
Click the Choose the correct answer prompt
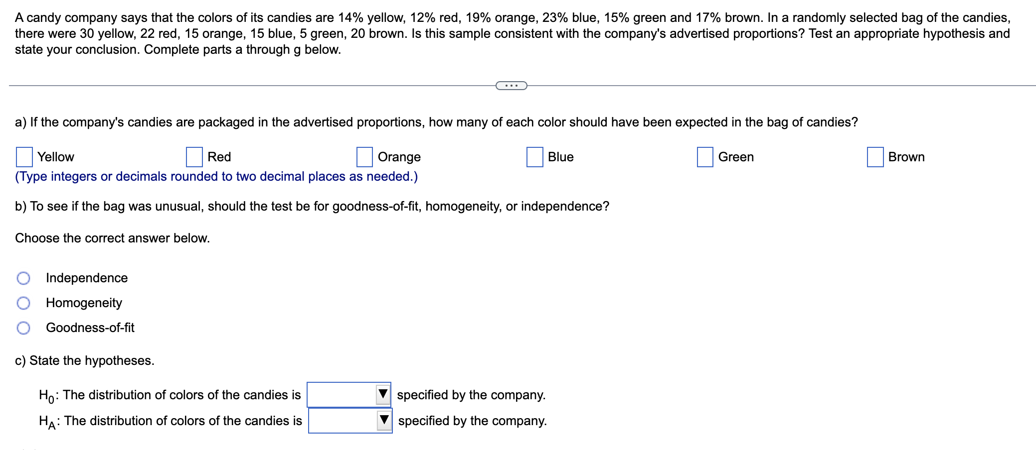point(112,238)
